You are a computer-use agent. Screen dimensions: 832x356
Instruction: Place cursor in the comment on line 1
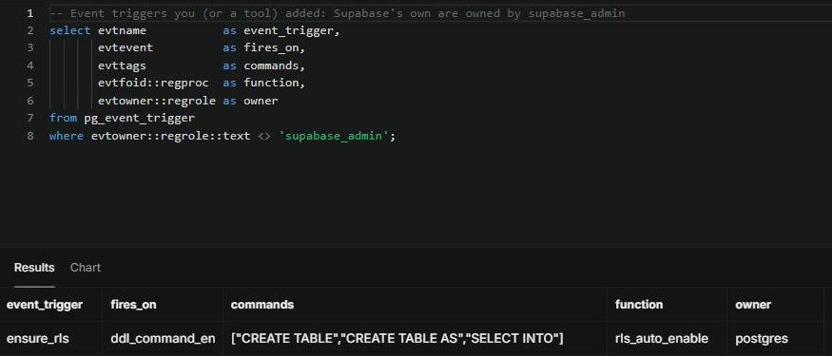pos(338,13)
